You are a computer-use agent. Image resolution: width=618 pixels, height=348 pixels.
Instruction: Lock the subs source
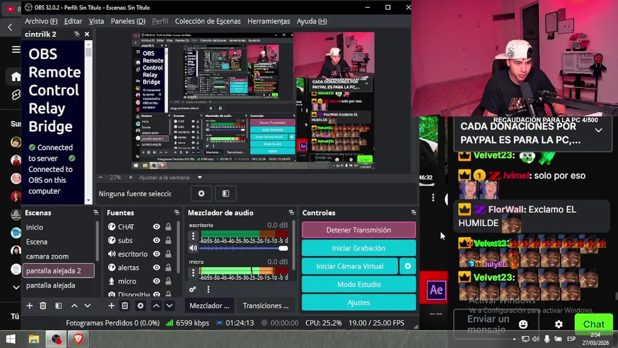(x=168, y=240)
